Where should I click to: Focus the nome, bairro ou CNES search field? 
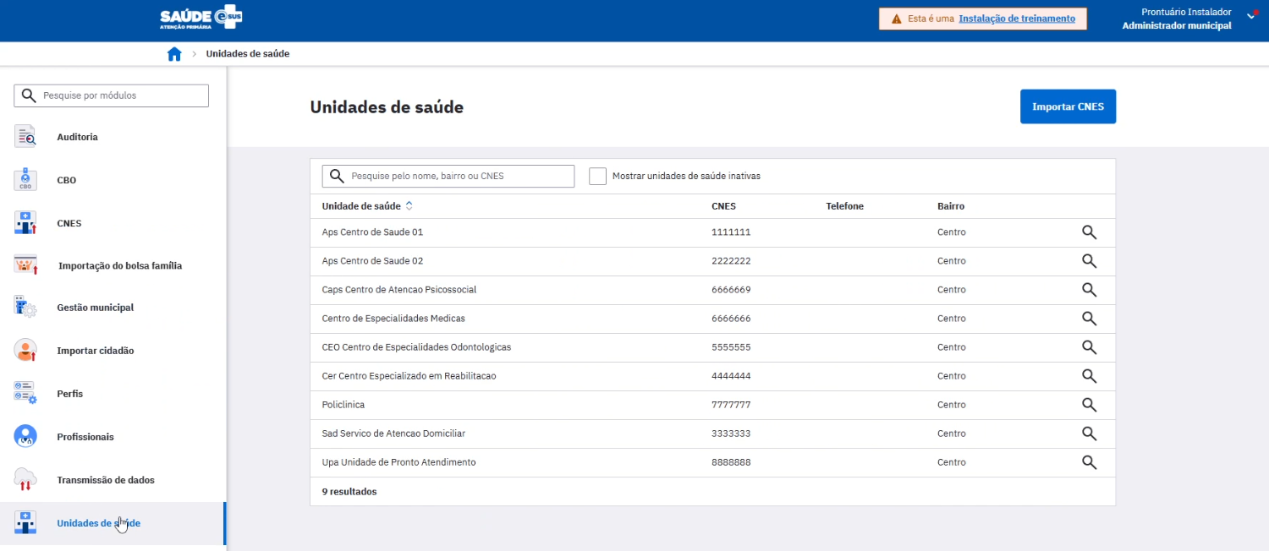[x=448, y=176]
